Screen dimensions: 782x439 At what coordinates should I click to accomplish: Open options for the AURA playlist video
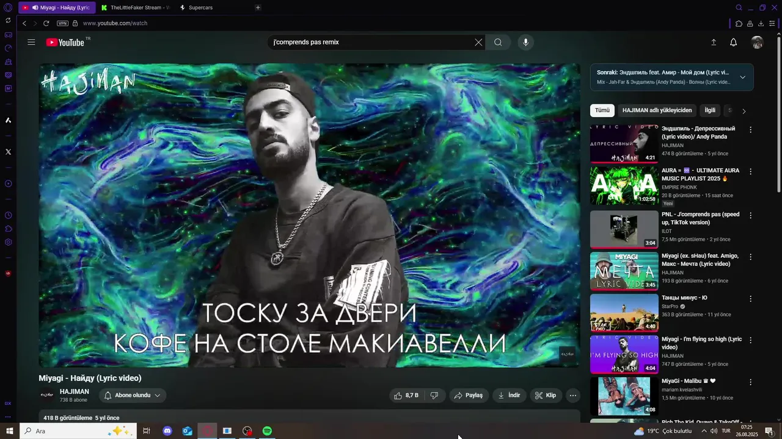(750, 171)
